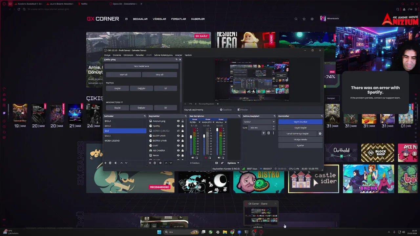Adjust Mic/Aux volume fader
The width and height of the screenshot is (420, 236).
217,129
